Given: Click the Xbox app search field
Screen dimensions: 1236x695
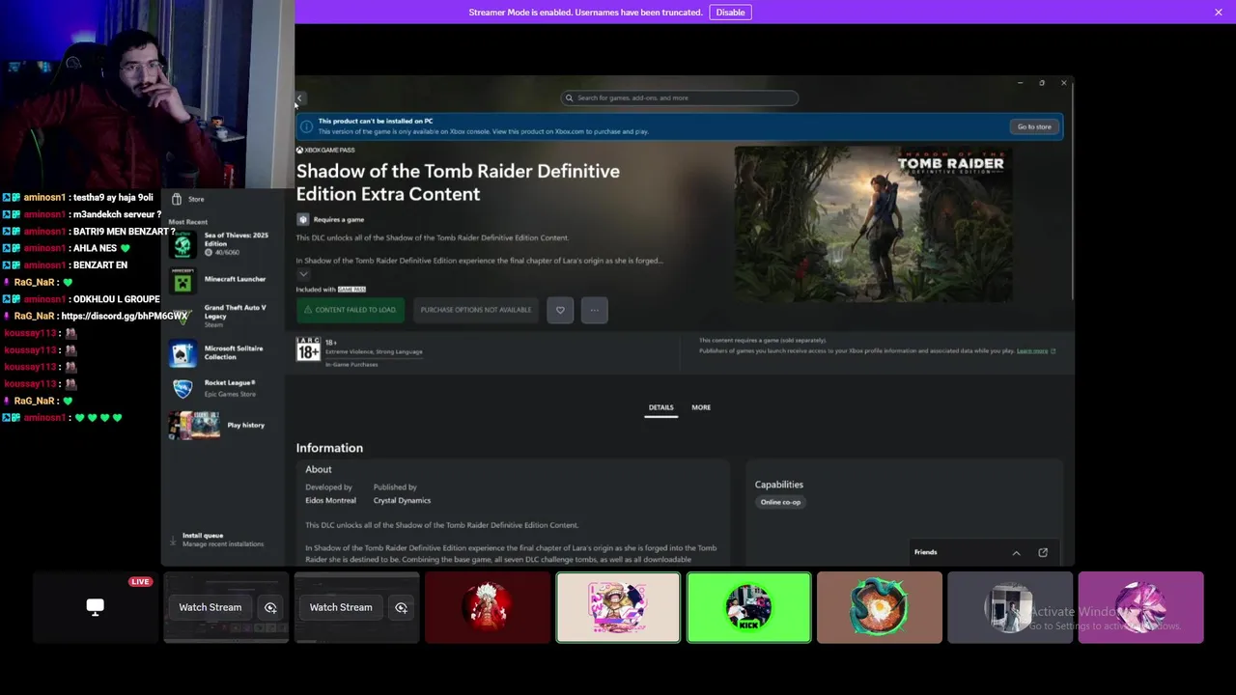Looking at the screenshot, I should [x=680, y=97].
